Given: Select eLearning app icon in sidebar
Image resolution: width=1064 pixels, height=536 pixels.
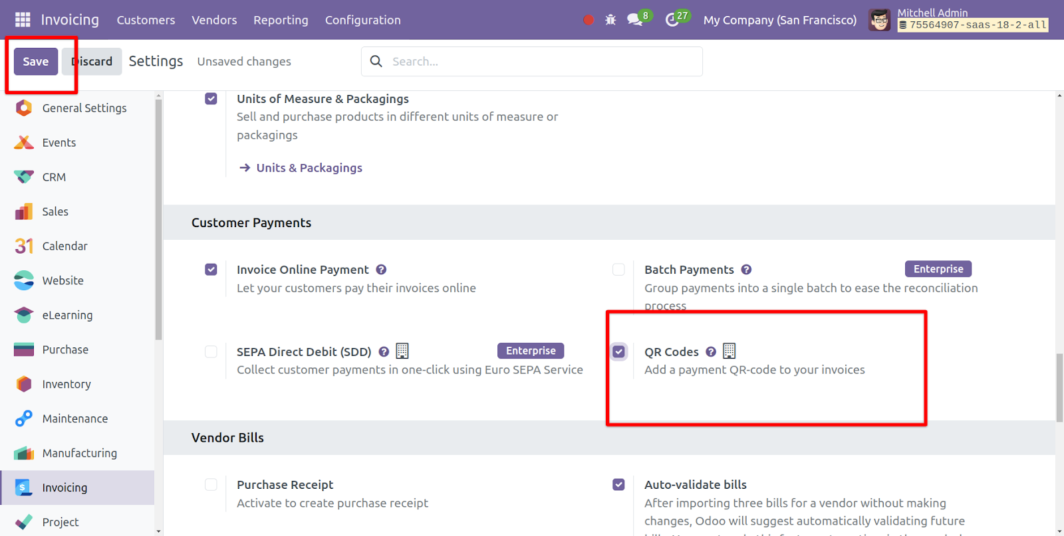Looking at the screenshot, I should tap(24, 315).
